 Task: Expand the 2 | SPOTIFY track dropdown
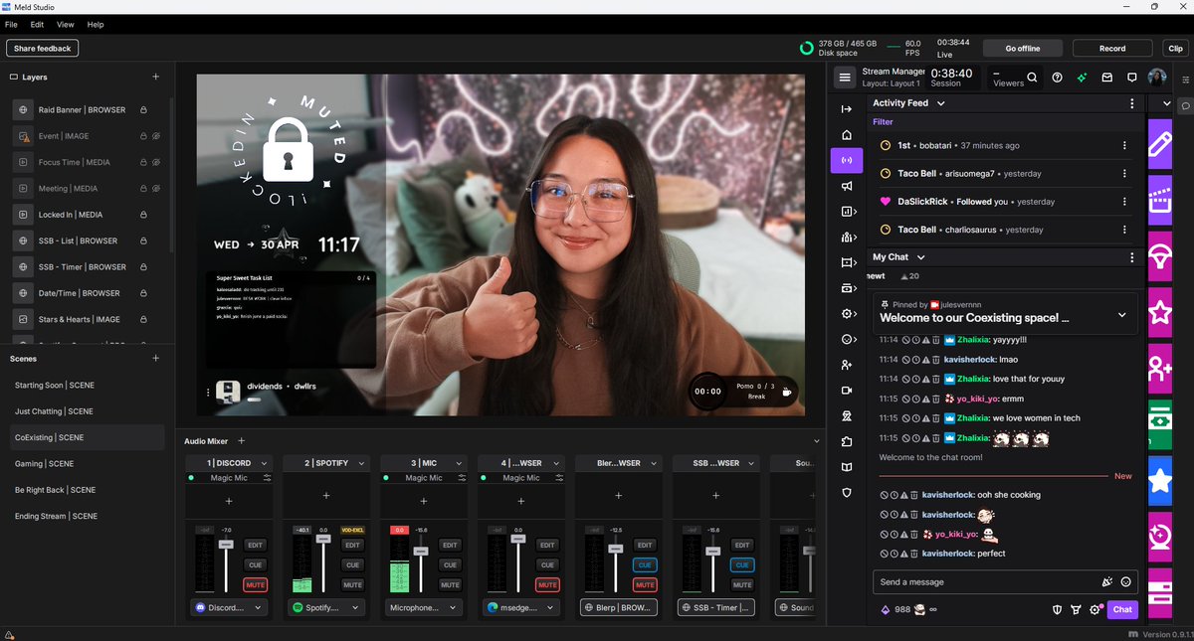point(360,463)
